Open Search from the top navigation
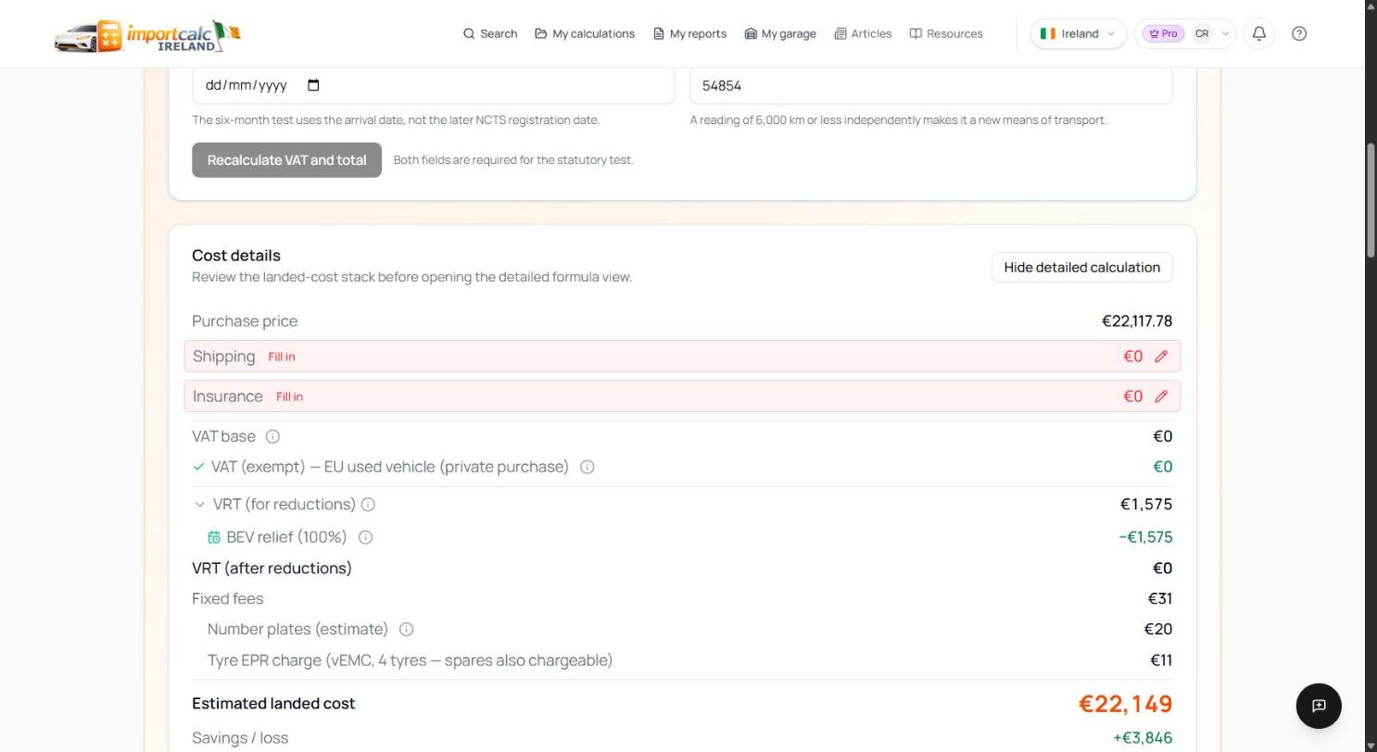Image resolution: width=1377 pixels, height=752 pixels. 490,33
